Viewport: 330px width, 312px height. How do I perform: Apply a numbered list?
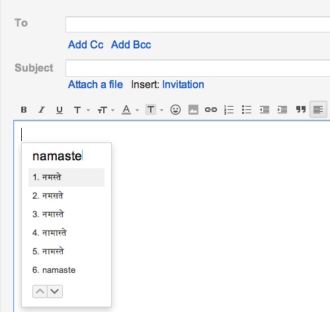229,109
